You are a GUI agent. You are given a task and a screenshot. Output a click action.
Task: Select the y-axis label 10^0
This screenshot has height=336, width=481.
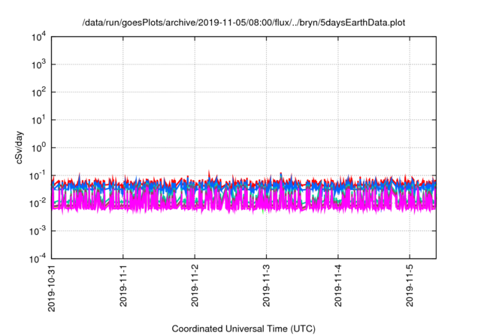point(39,148)
